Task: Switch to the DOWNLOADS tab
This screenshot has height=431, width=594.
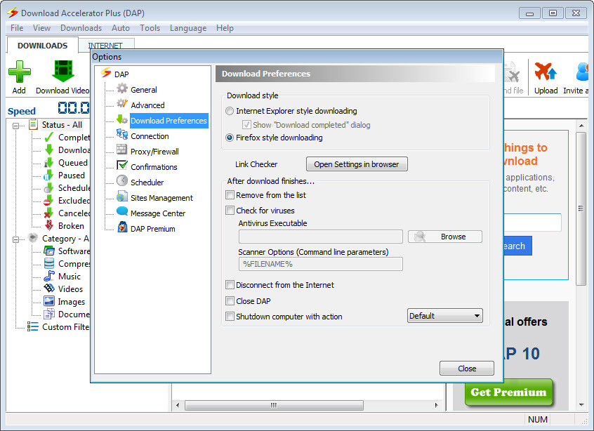Action: pos(42,46)
